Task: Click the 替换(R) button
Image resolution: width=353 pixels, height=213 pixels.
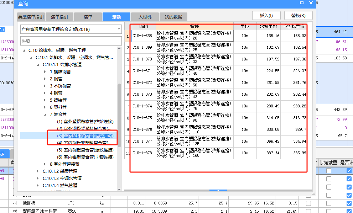Action: pyautogui.click(x=298, y=16)
